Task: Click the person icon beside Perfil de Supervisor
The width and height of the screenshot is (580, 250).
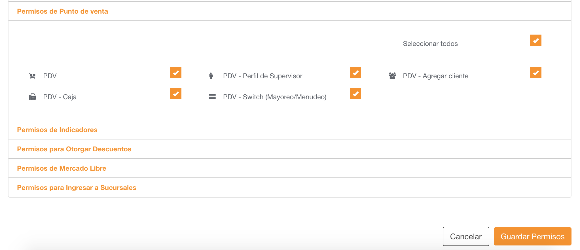Action: (211, 76)
